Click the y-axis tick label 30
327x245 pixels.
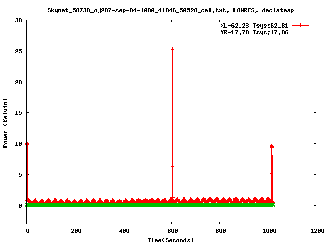point(18,20)
